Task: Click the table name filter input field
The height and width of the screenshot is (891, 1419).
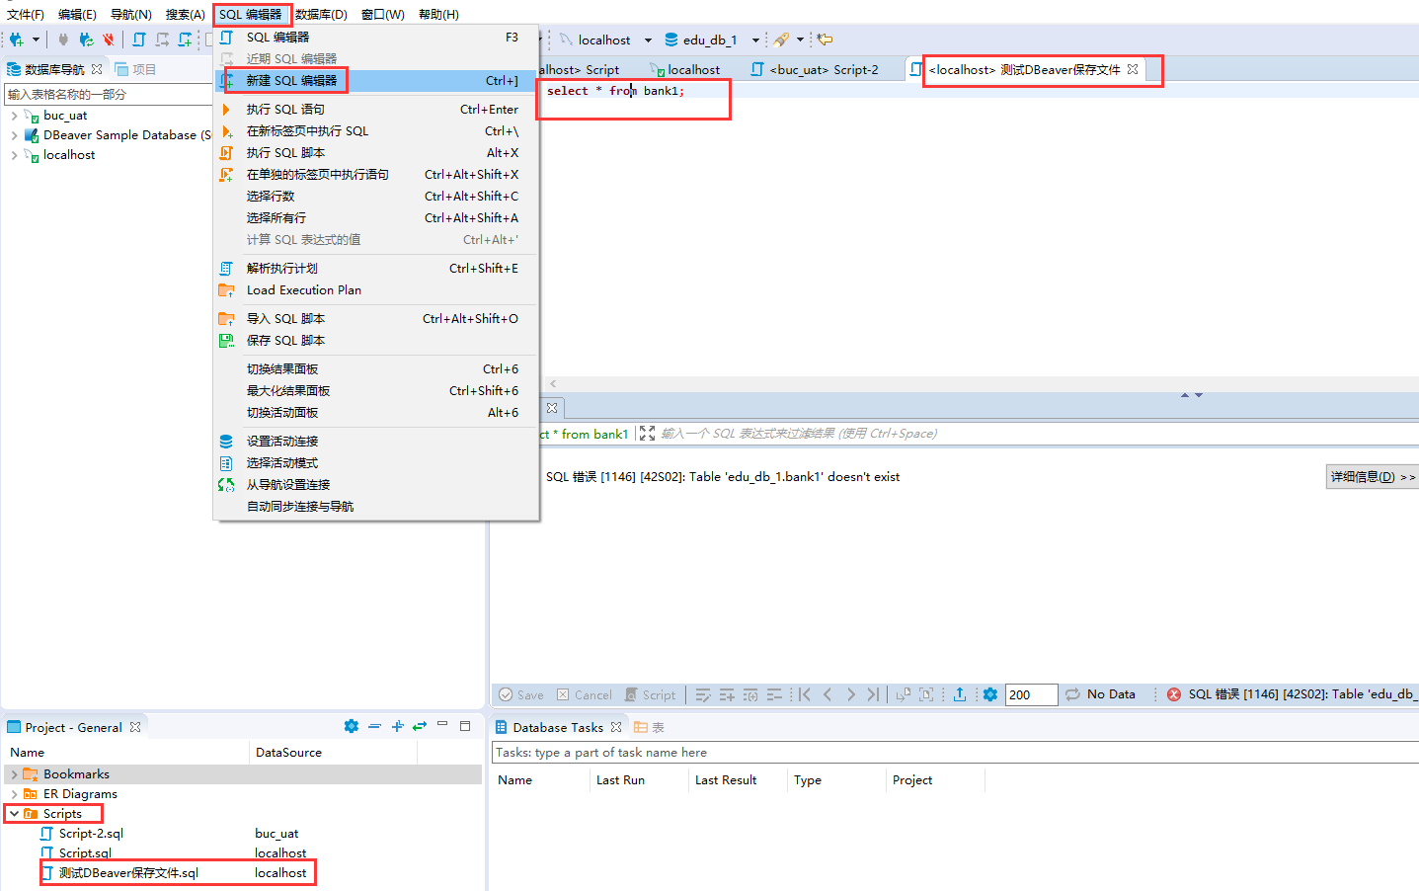Action: pos(109,94)
